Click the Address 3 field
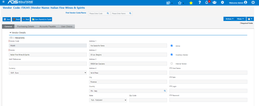The width and height of the screenshot is (259, 106). coord(128,63)
